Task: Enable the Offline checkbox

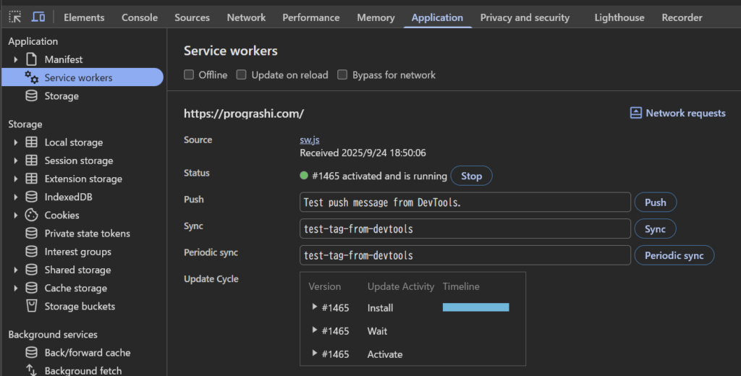Action: (189, 74)
